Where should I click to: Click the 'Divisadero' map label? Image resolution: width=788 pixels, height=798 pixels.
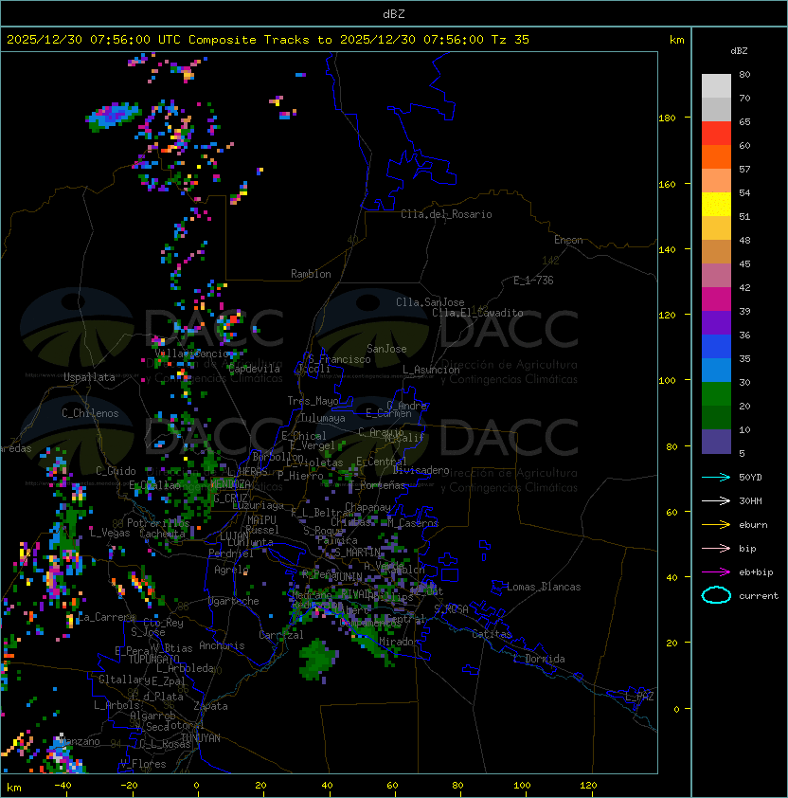point(421,470)
